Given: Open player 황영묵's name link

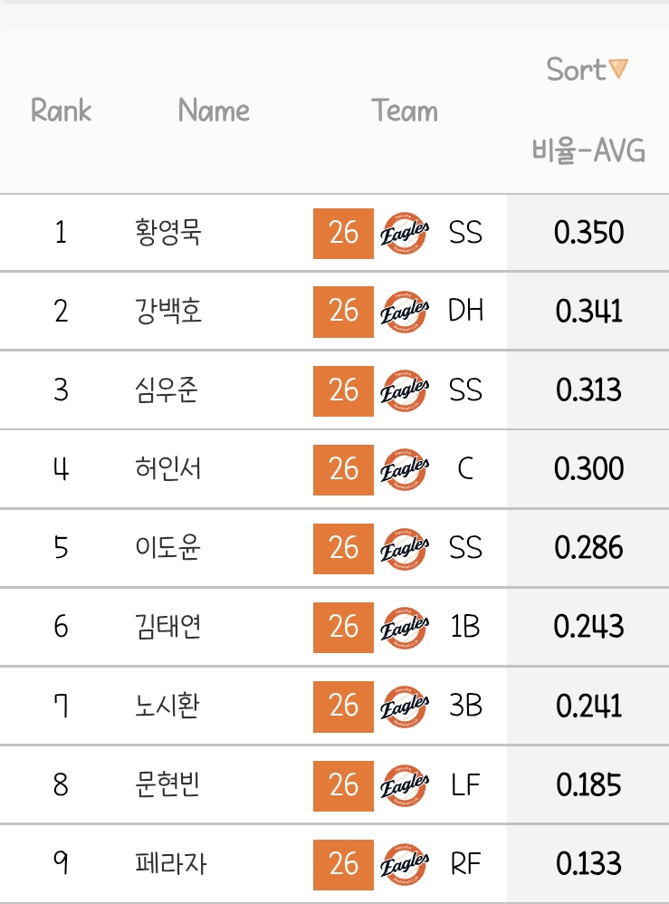Looking at the screenshot, I should pos(167,233).
